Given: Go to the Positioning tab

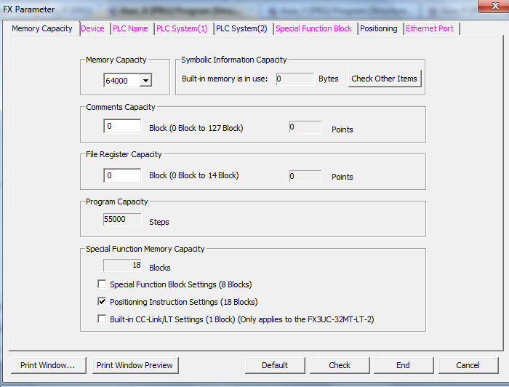Looking at the screenshot, I should pos(379,28).
